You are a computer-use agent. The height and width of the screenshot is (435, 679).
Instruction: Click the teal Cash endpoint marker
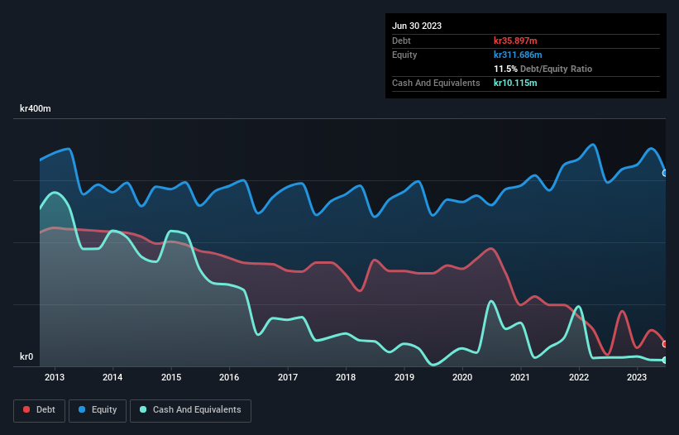coord(665,360)
